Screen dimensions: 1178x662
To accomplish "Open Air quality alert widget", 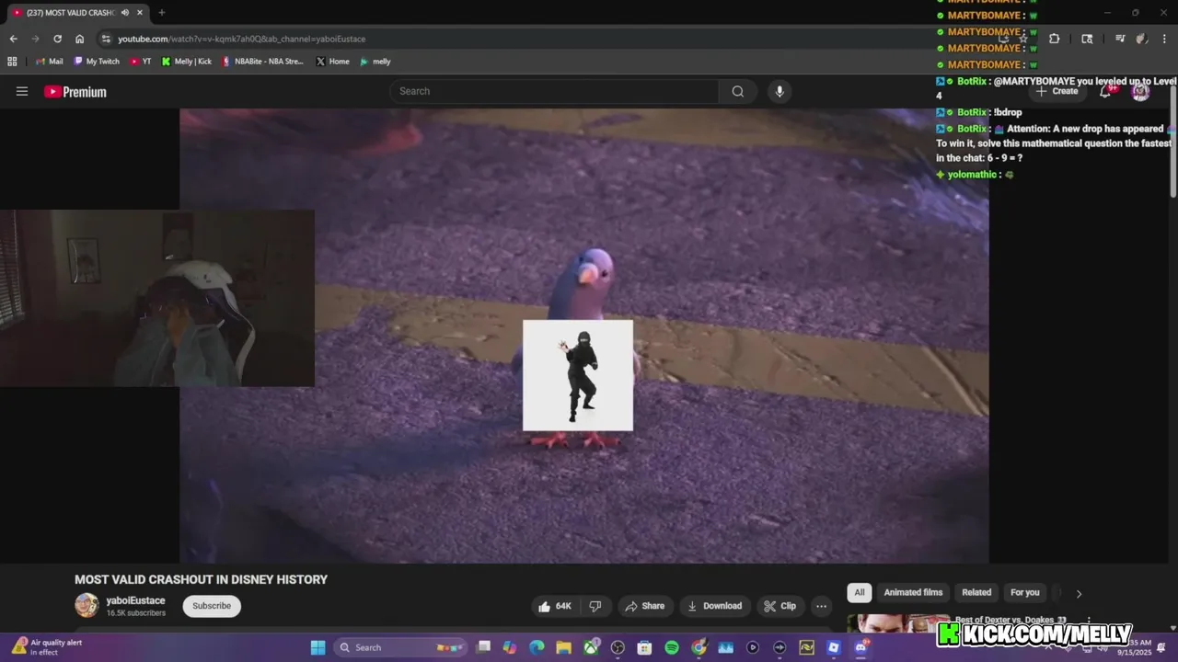I will tap(48, 647).
